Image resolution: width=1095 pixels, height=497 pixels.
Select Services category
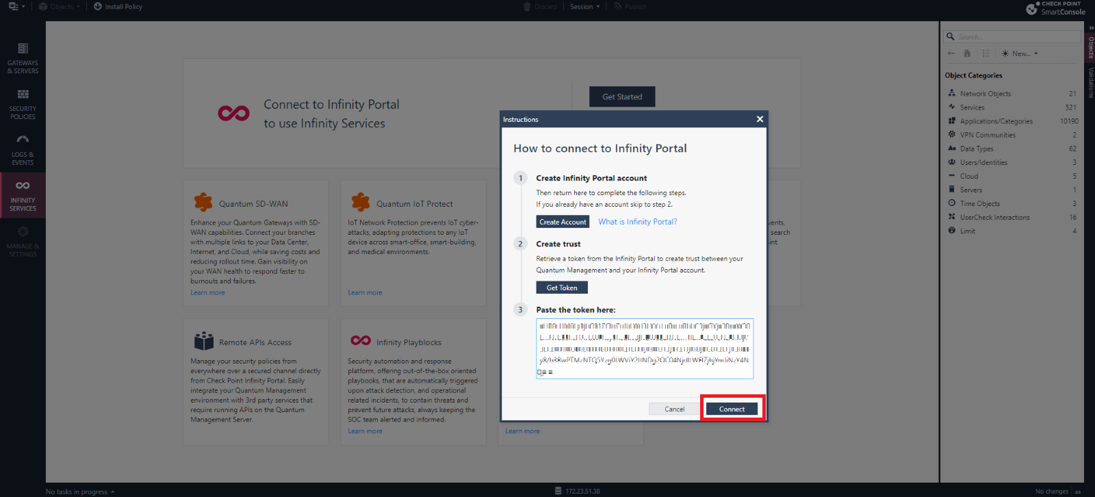[x=1012, y=107]
